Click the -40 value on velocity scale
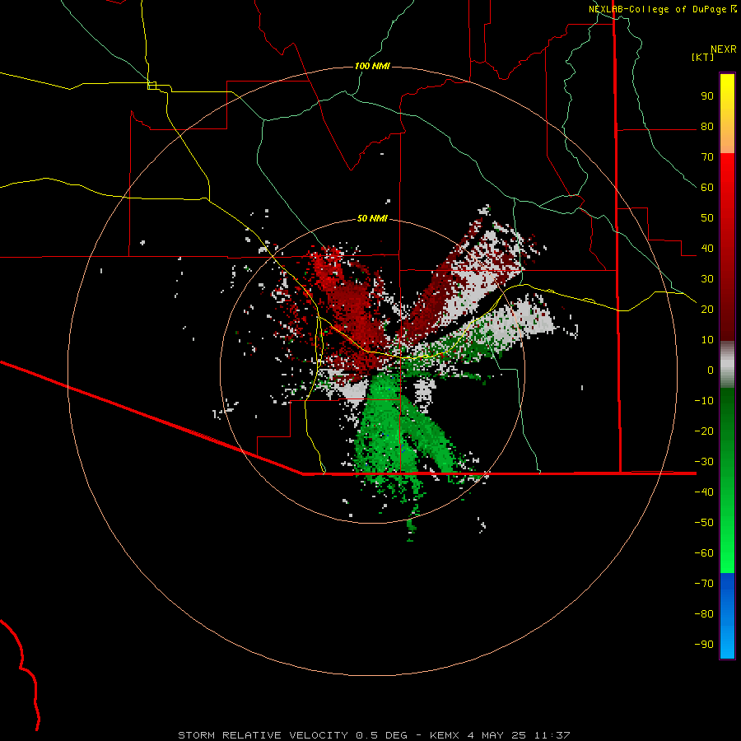Image resolution: width=741 pixels, height=741 pixels. tap(704, 492)
